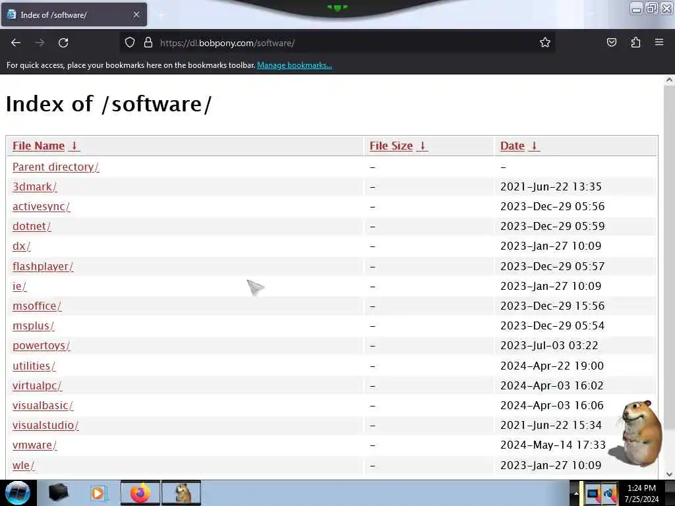Open the dotnet folder
This screenshot has width=675, height=506.
point(32,227)
